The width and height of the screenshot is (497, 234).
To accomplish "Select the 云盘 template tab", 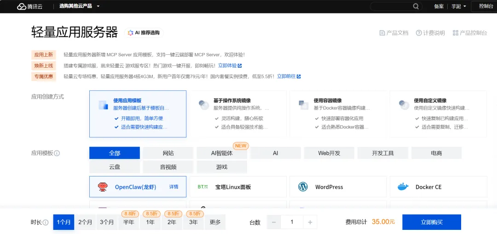I will click(115, 167).
